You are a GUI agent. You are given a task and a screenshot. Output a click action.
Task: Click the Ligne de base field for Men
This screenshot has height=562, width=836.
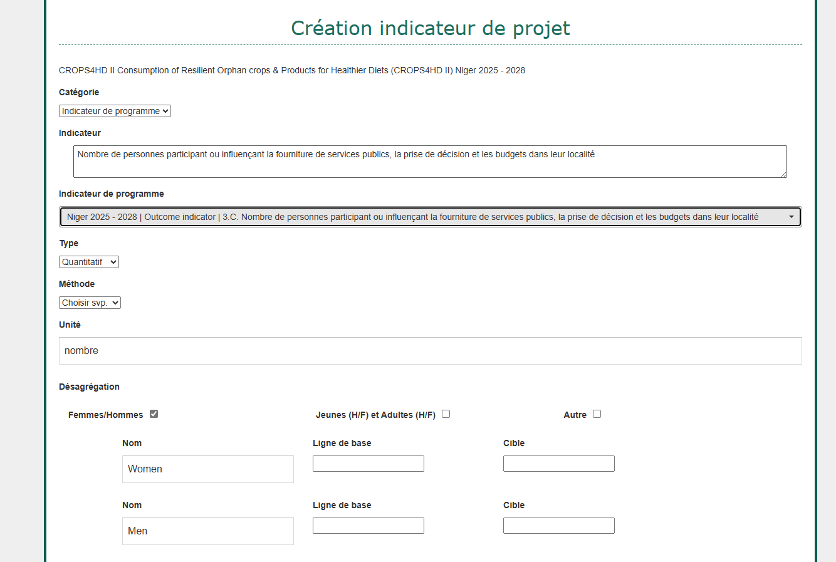coord(368,526)
